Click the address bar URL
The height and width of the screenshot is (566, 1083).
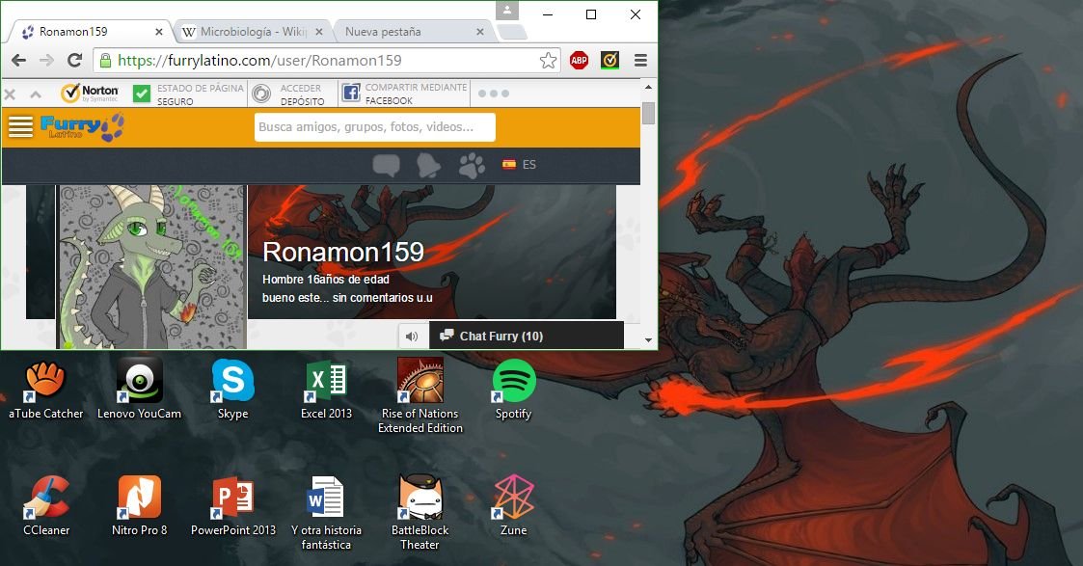tap(259, 61)
